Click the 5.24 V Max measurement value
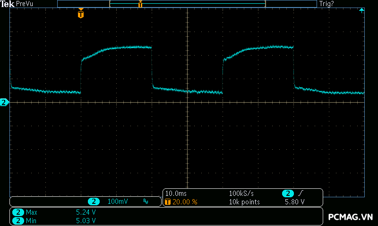Image resolution: width=378 pixels, height=226 pixels. coord(86,212)
